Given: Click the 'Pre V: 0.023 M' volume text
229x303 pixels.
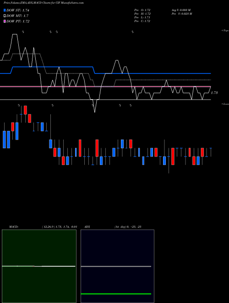Looking at the screenshot, I should tap(181, 13).
